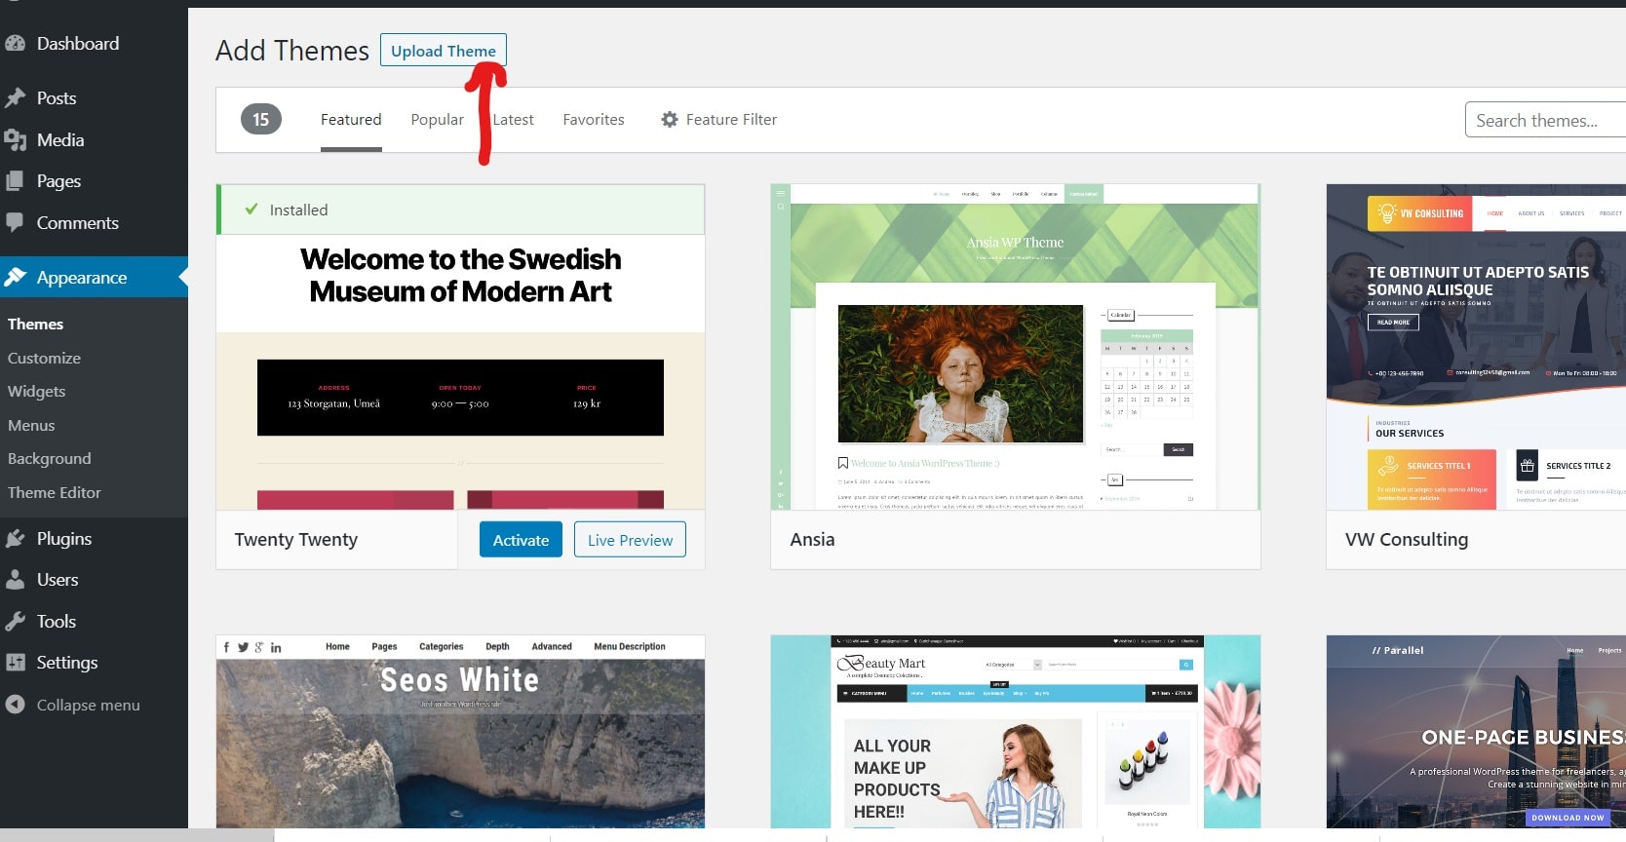Screen dimensions: 1626x842
Task: Open Menus under Appearance
Action: tap(31, 426)
